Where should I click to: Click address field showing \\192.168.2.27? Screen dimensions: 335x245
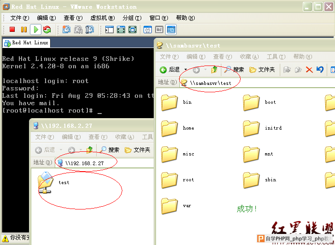pyautogui.click(x=105, y=163)
